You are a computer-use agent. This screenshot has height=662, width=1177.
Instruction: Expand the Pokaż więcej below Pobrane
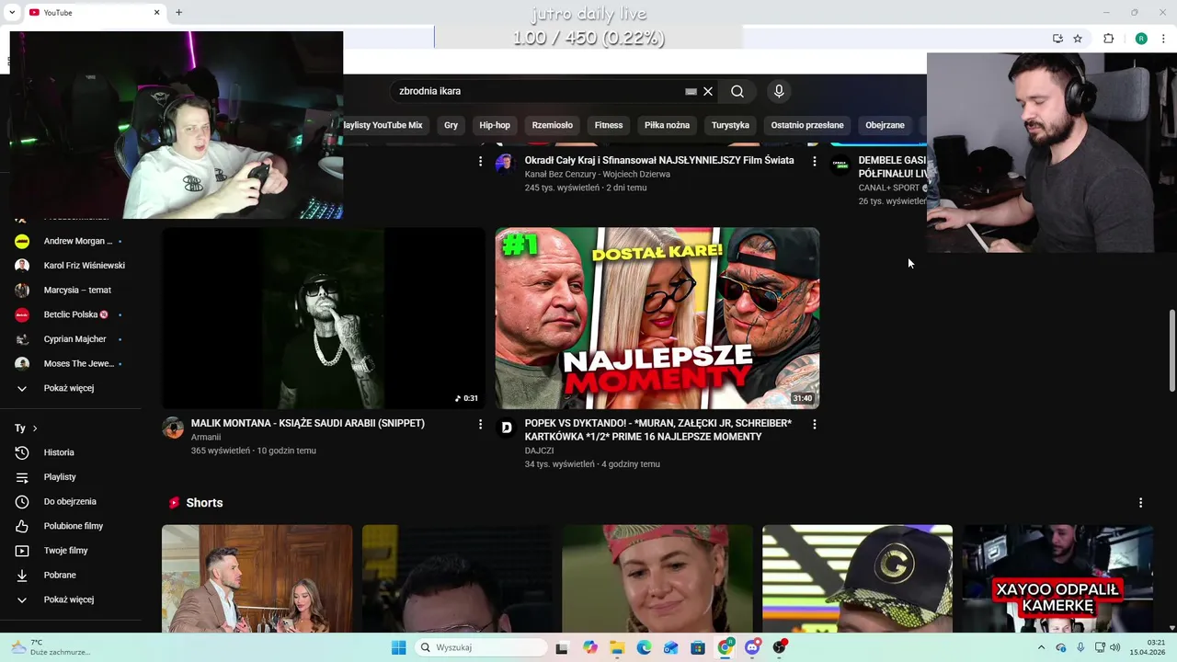(x=71, y=599)
